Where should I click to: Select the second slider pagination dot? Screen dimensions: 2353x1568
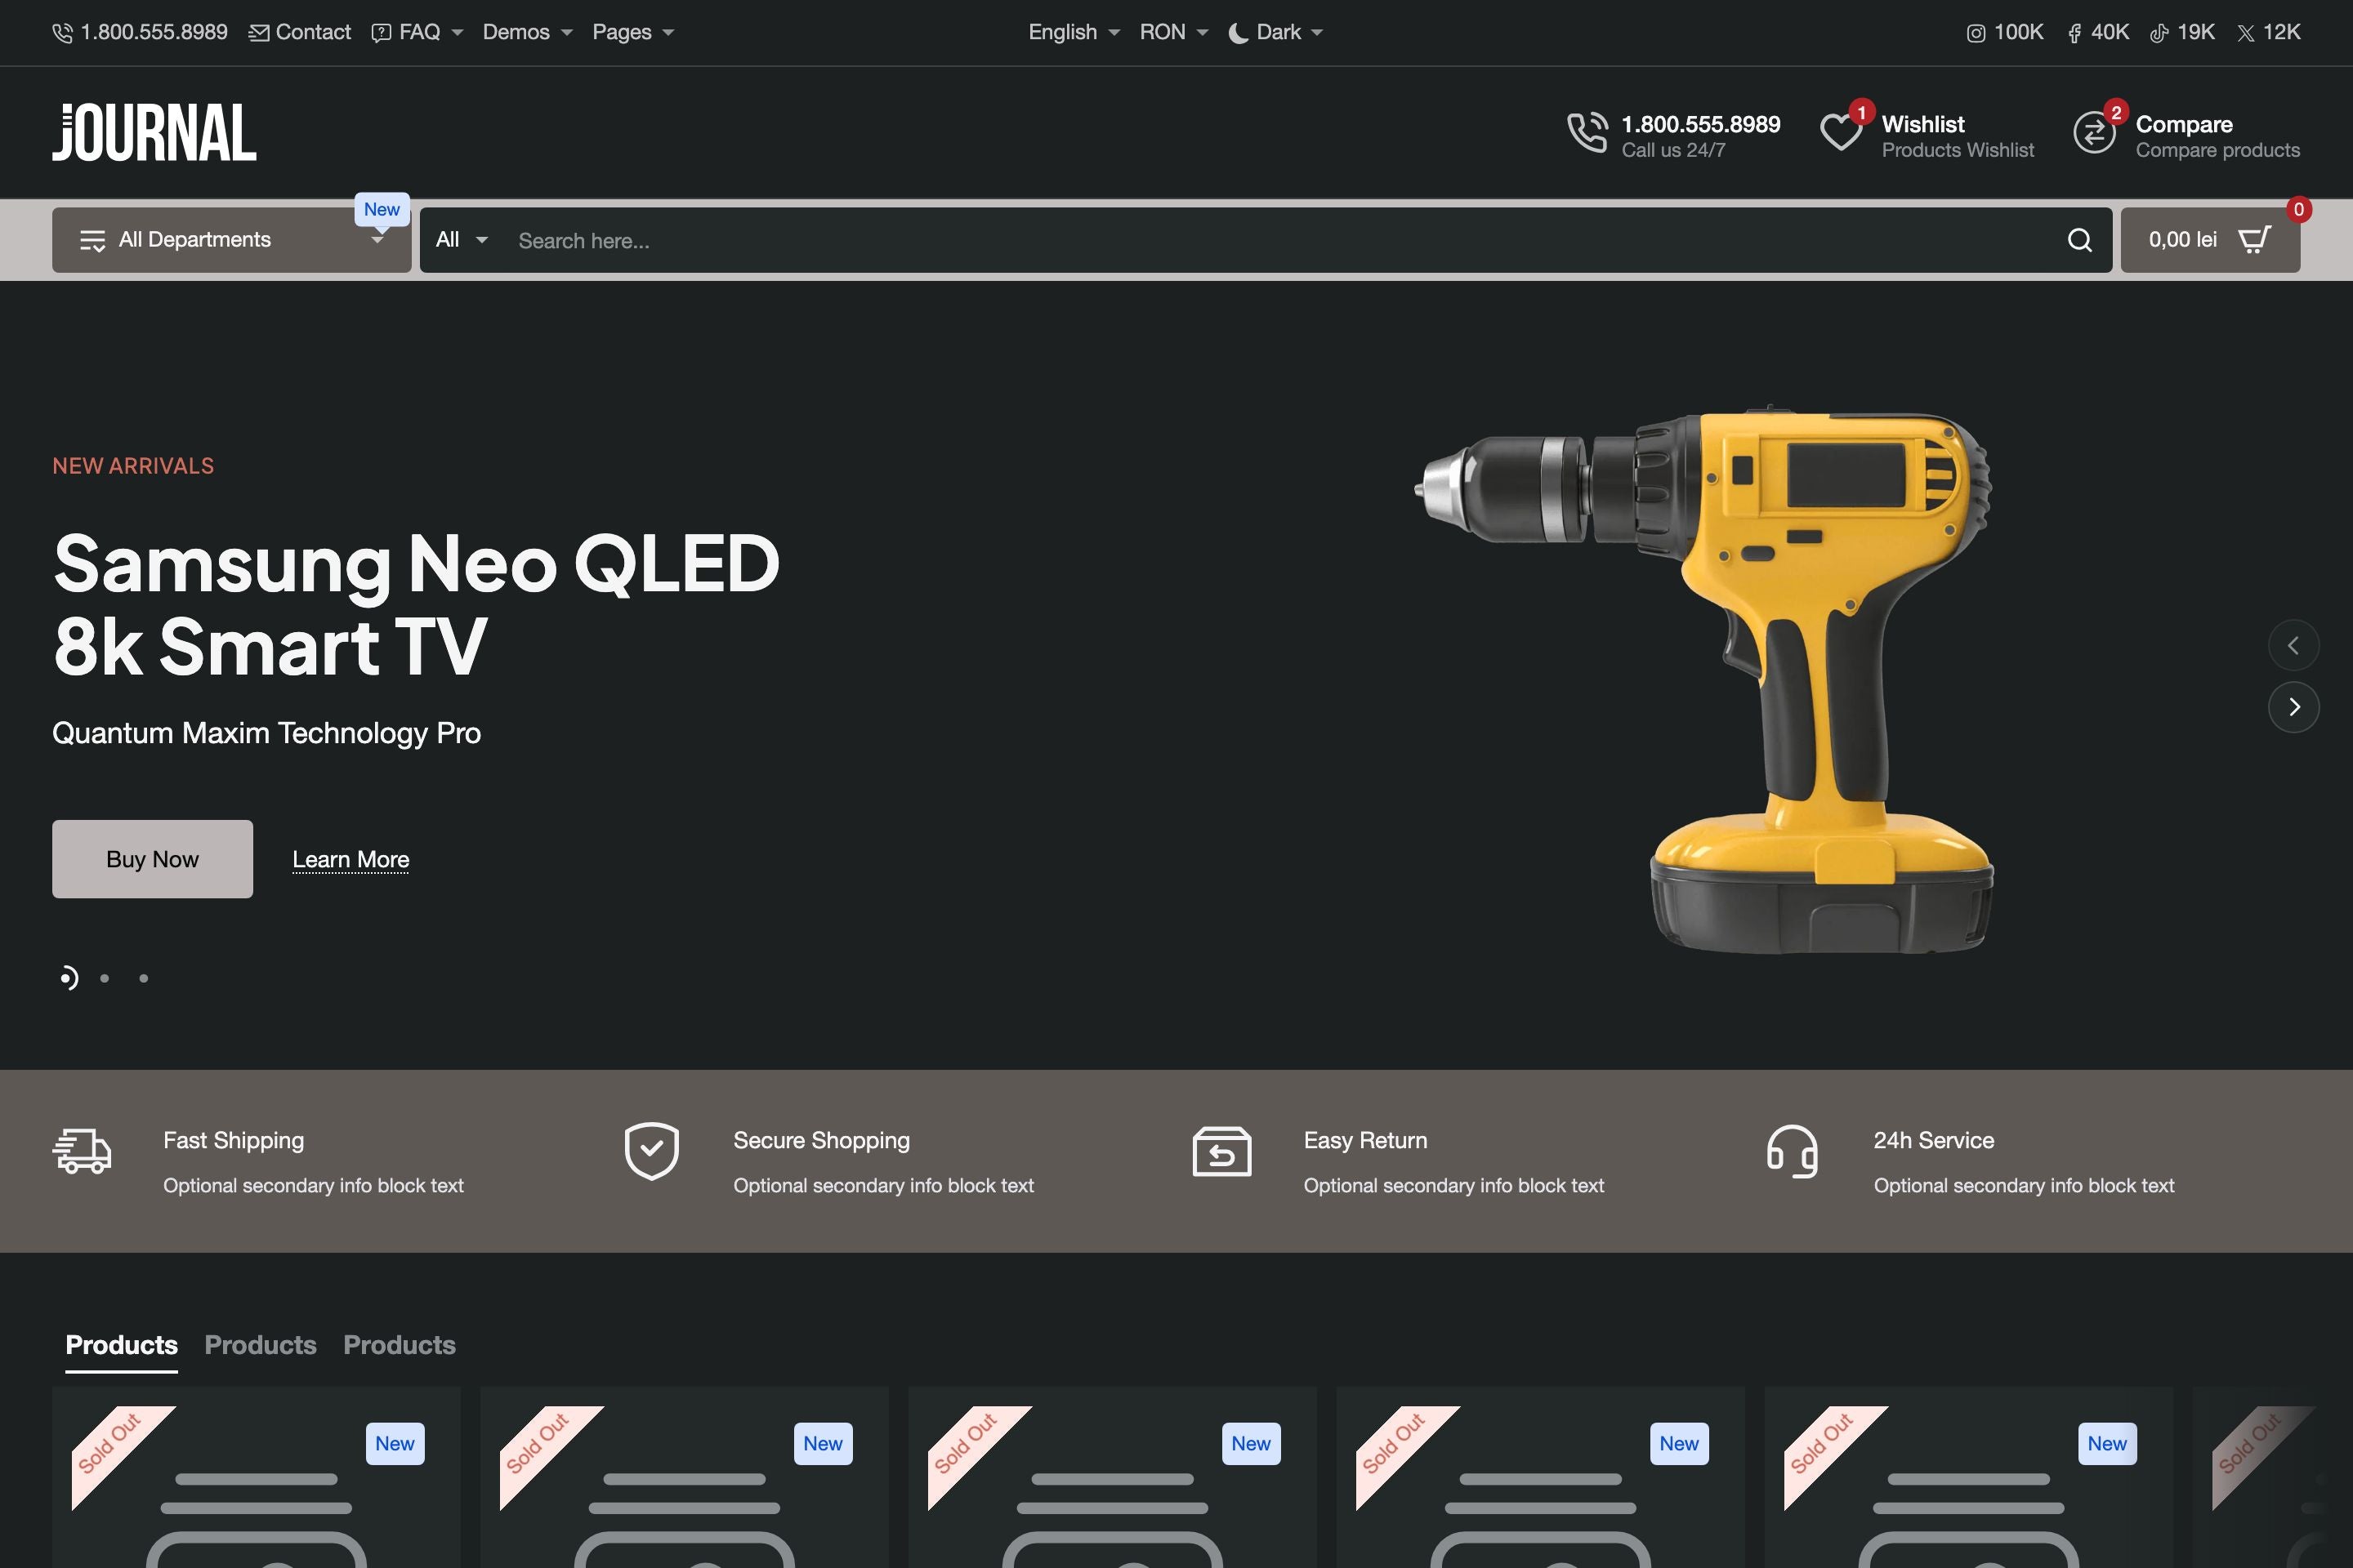pos(104,978)
